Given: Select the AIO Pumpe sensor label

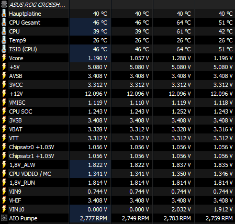Looking at the screenshot, I should pyautogui.click(x=23, y=218).
